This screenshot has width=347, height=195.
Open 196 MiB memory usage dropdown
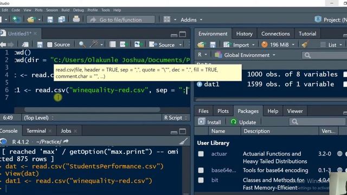coord(278,45)
